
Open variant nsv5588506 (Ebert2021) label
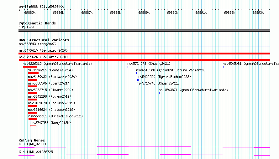pyautogui.click(x=49, y=83)
